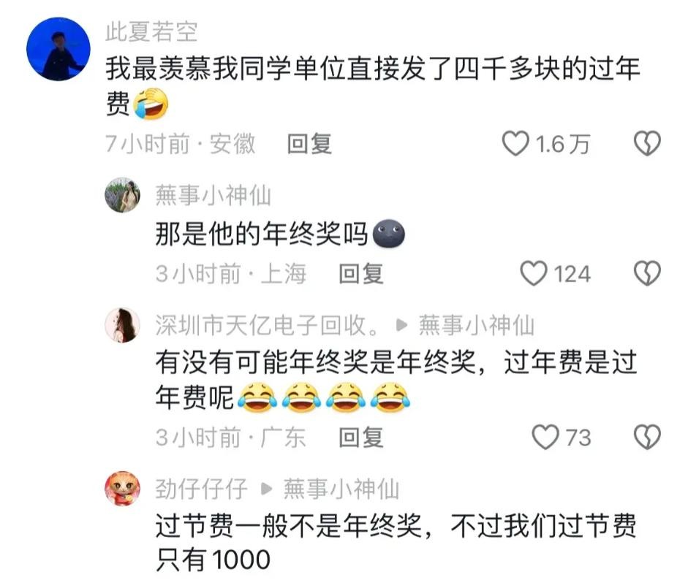Open username 蕪事小神仙 above 年终奖 comment
Viewport: 688px width, 580px height.
213,195
